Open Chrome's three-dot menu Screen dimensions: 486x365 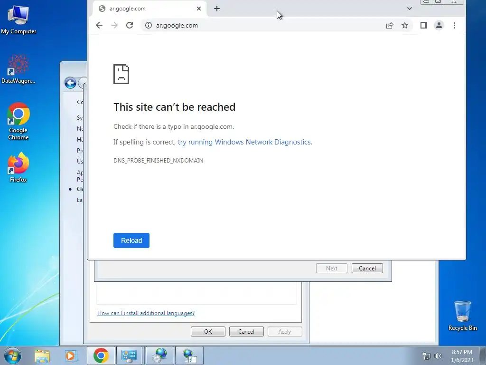(x=454, y=26)
